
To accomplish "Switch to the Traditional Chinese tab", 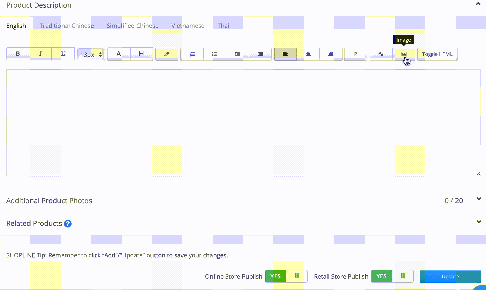I will pos(67,26).
